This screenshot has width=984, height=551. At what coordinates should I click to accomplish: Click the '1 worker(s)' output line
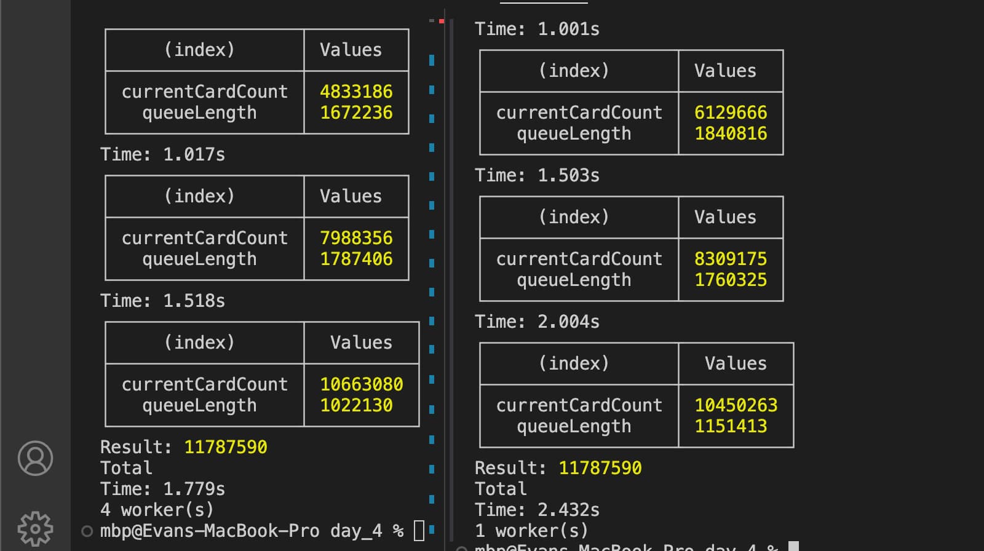click(x=531, y=531)
